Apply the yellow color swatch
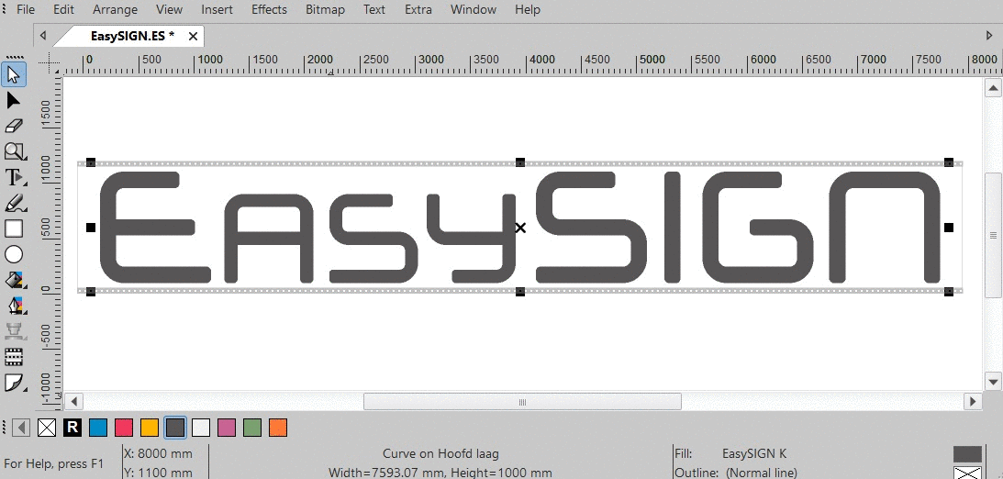Image resolution: width=1003 pixels, height=479 pixels. 149,428
